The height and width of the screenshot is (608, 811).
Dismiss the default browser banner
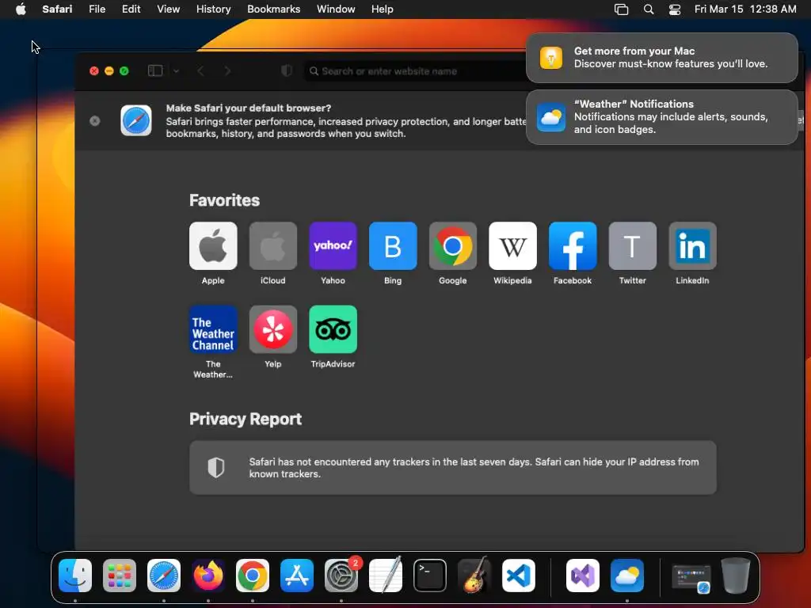tap(95, 121)
